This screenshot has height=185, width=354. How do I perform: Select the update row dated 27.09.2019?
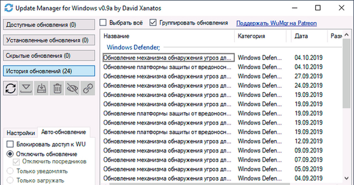(221, 76)
